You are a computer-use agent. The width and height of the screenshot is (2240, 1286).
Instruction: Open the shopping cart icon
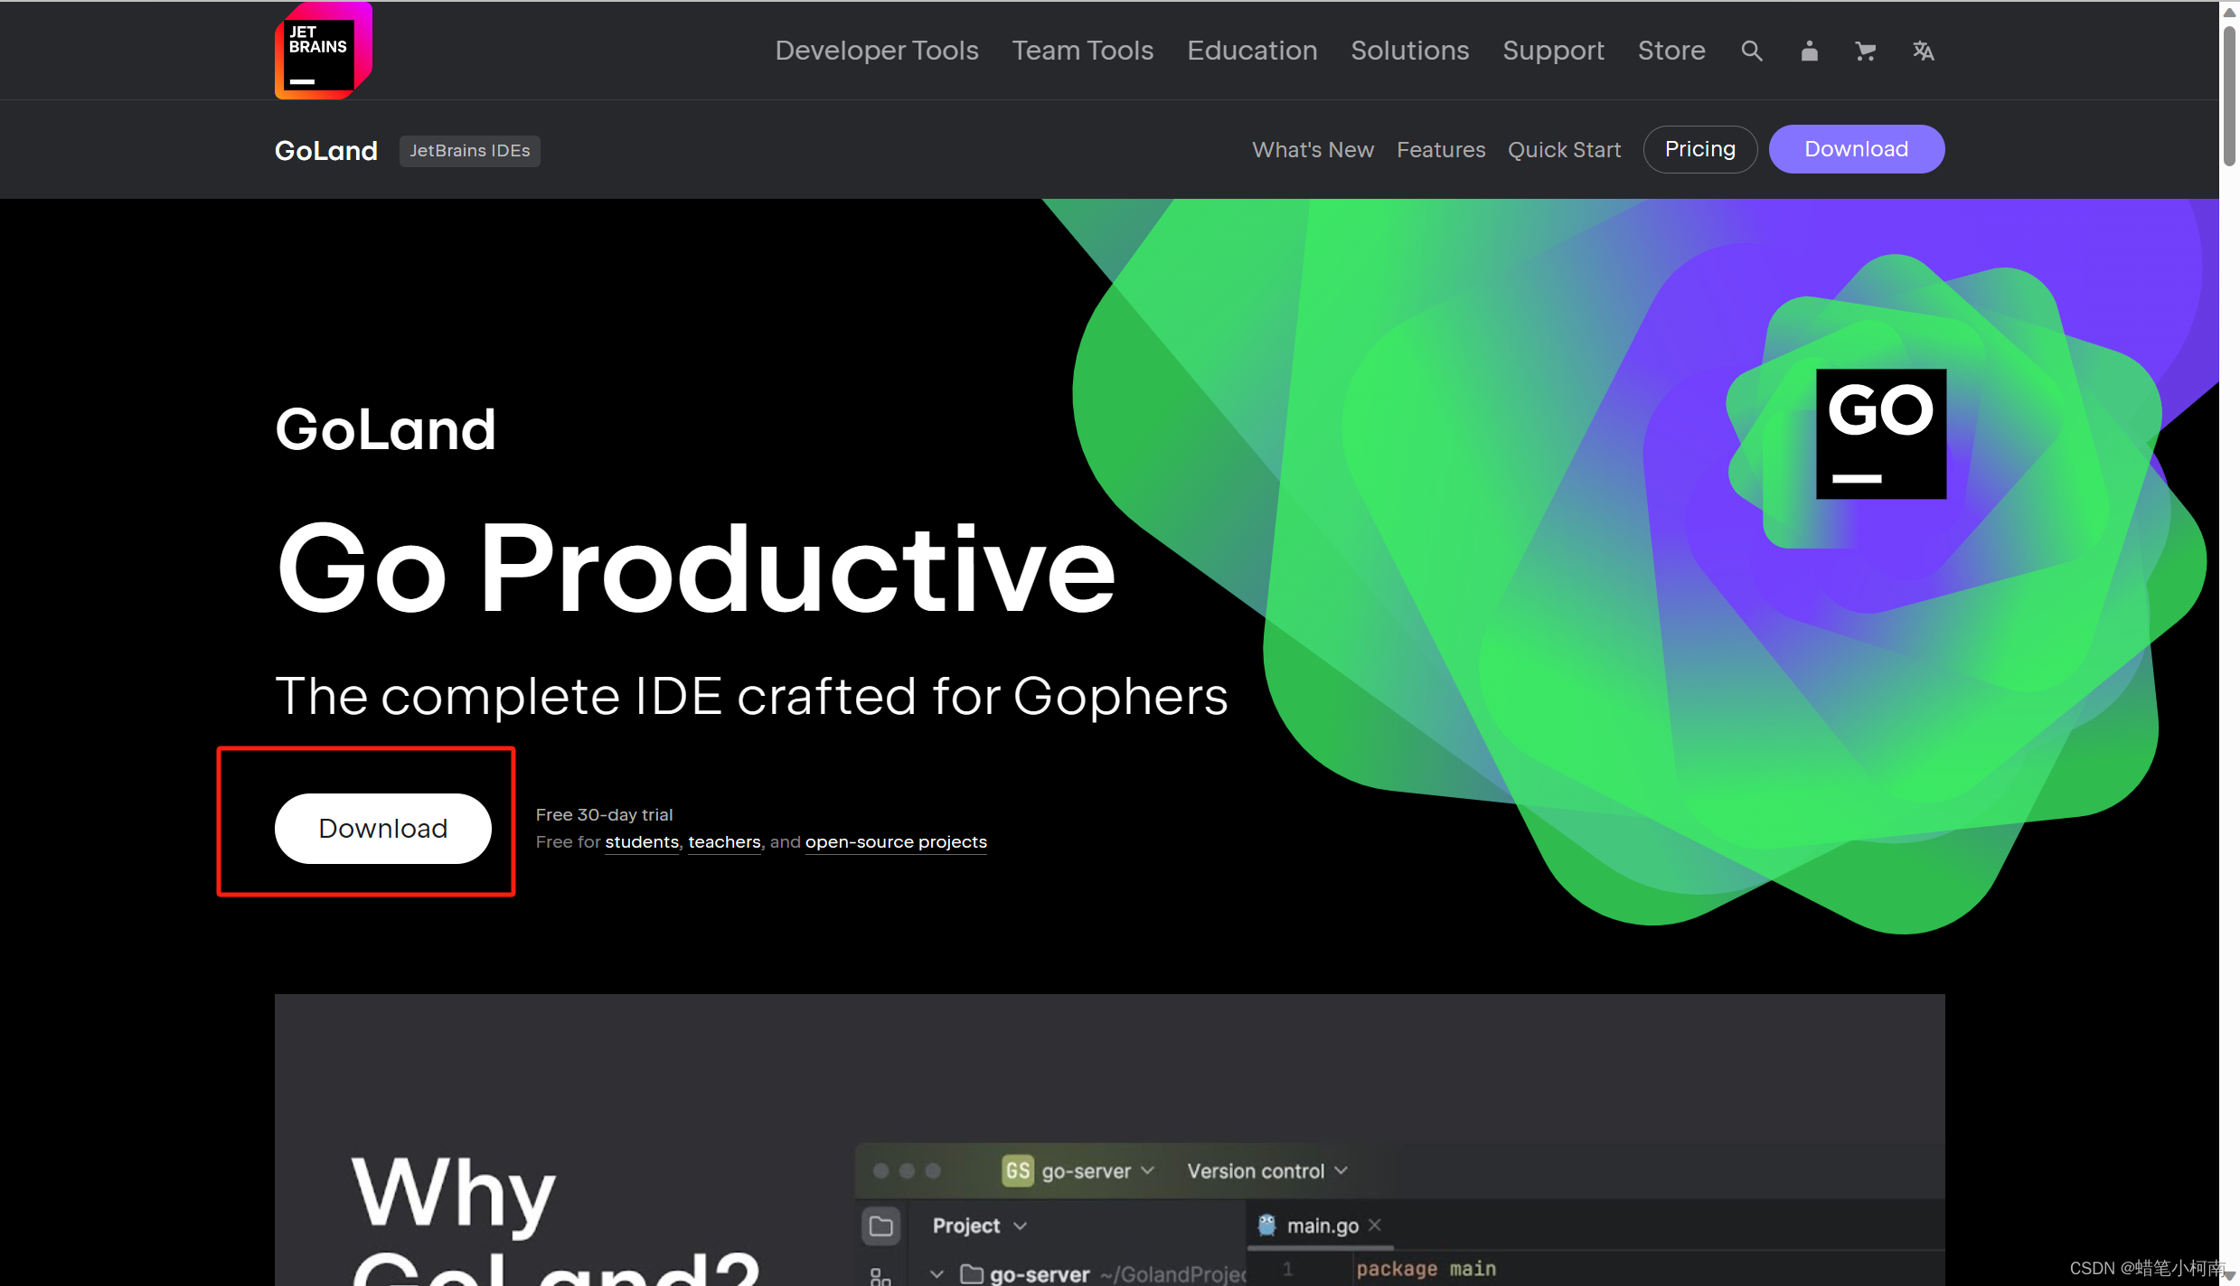coord(1865,51)
